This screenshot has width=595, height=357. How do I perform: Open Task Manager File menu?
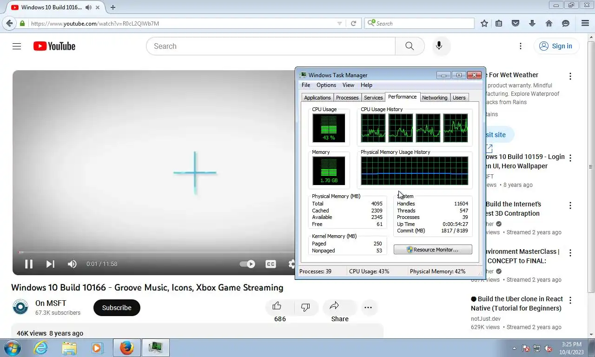(306, 85)
